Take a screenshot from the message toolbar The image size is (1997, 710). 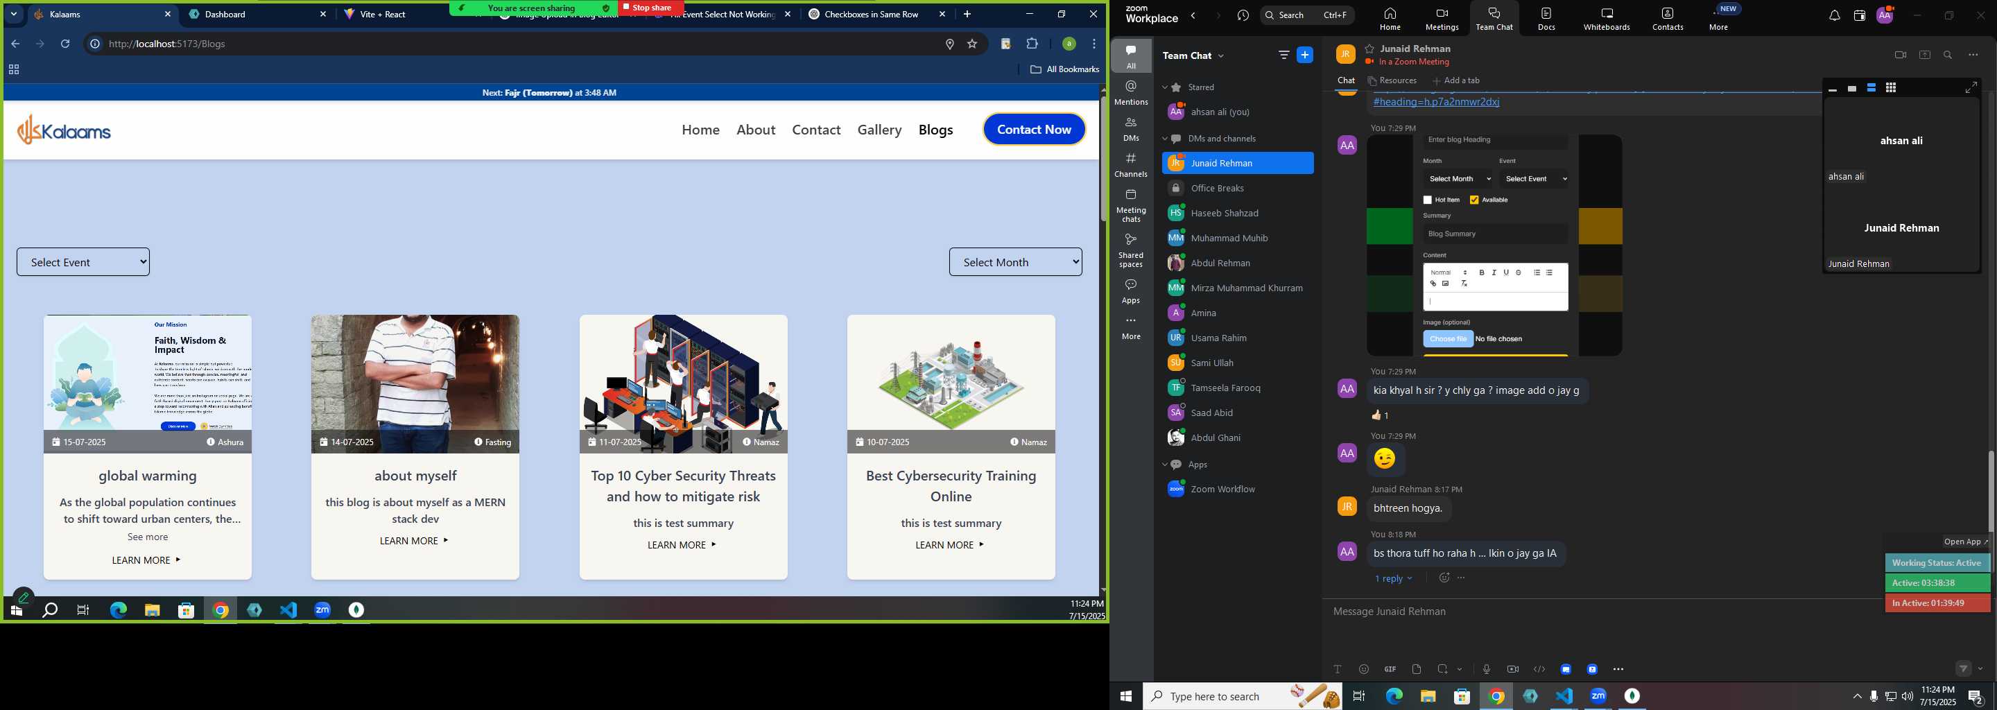pyautogui.click(x=1443, y=669)
